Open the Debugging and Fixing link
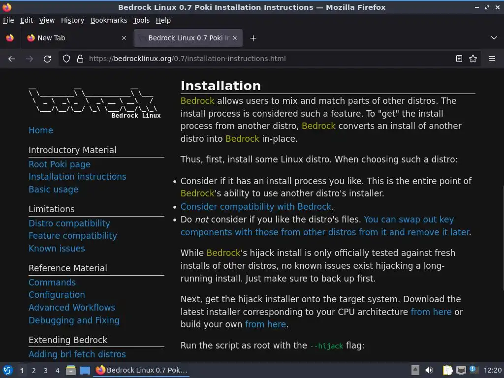 [x=74, y=320]
